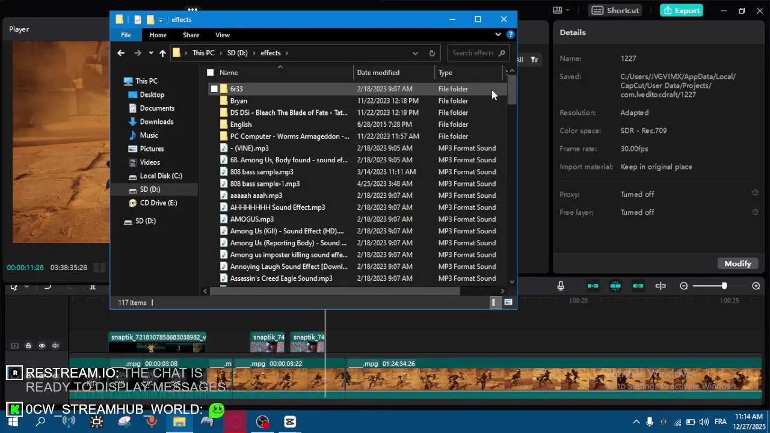The width and height of the screenshot is (770, 433).
Task: Click the Explorer Forward arrow
Action: tap(138, 53)
